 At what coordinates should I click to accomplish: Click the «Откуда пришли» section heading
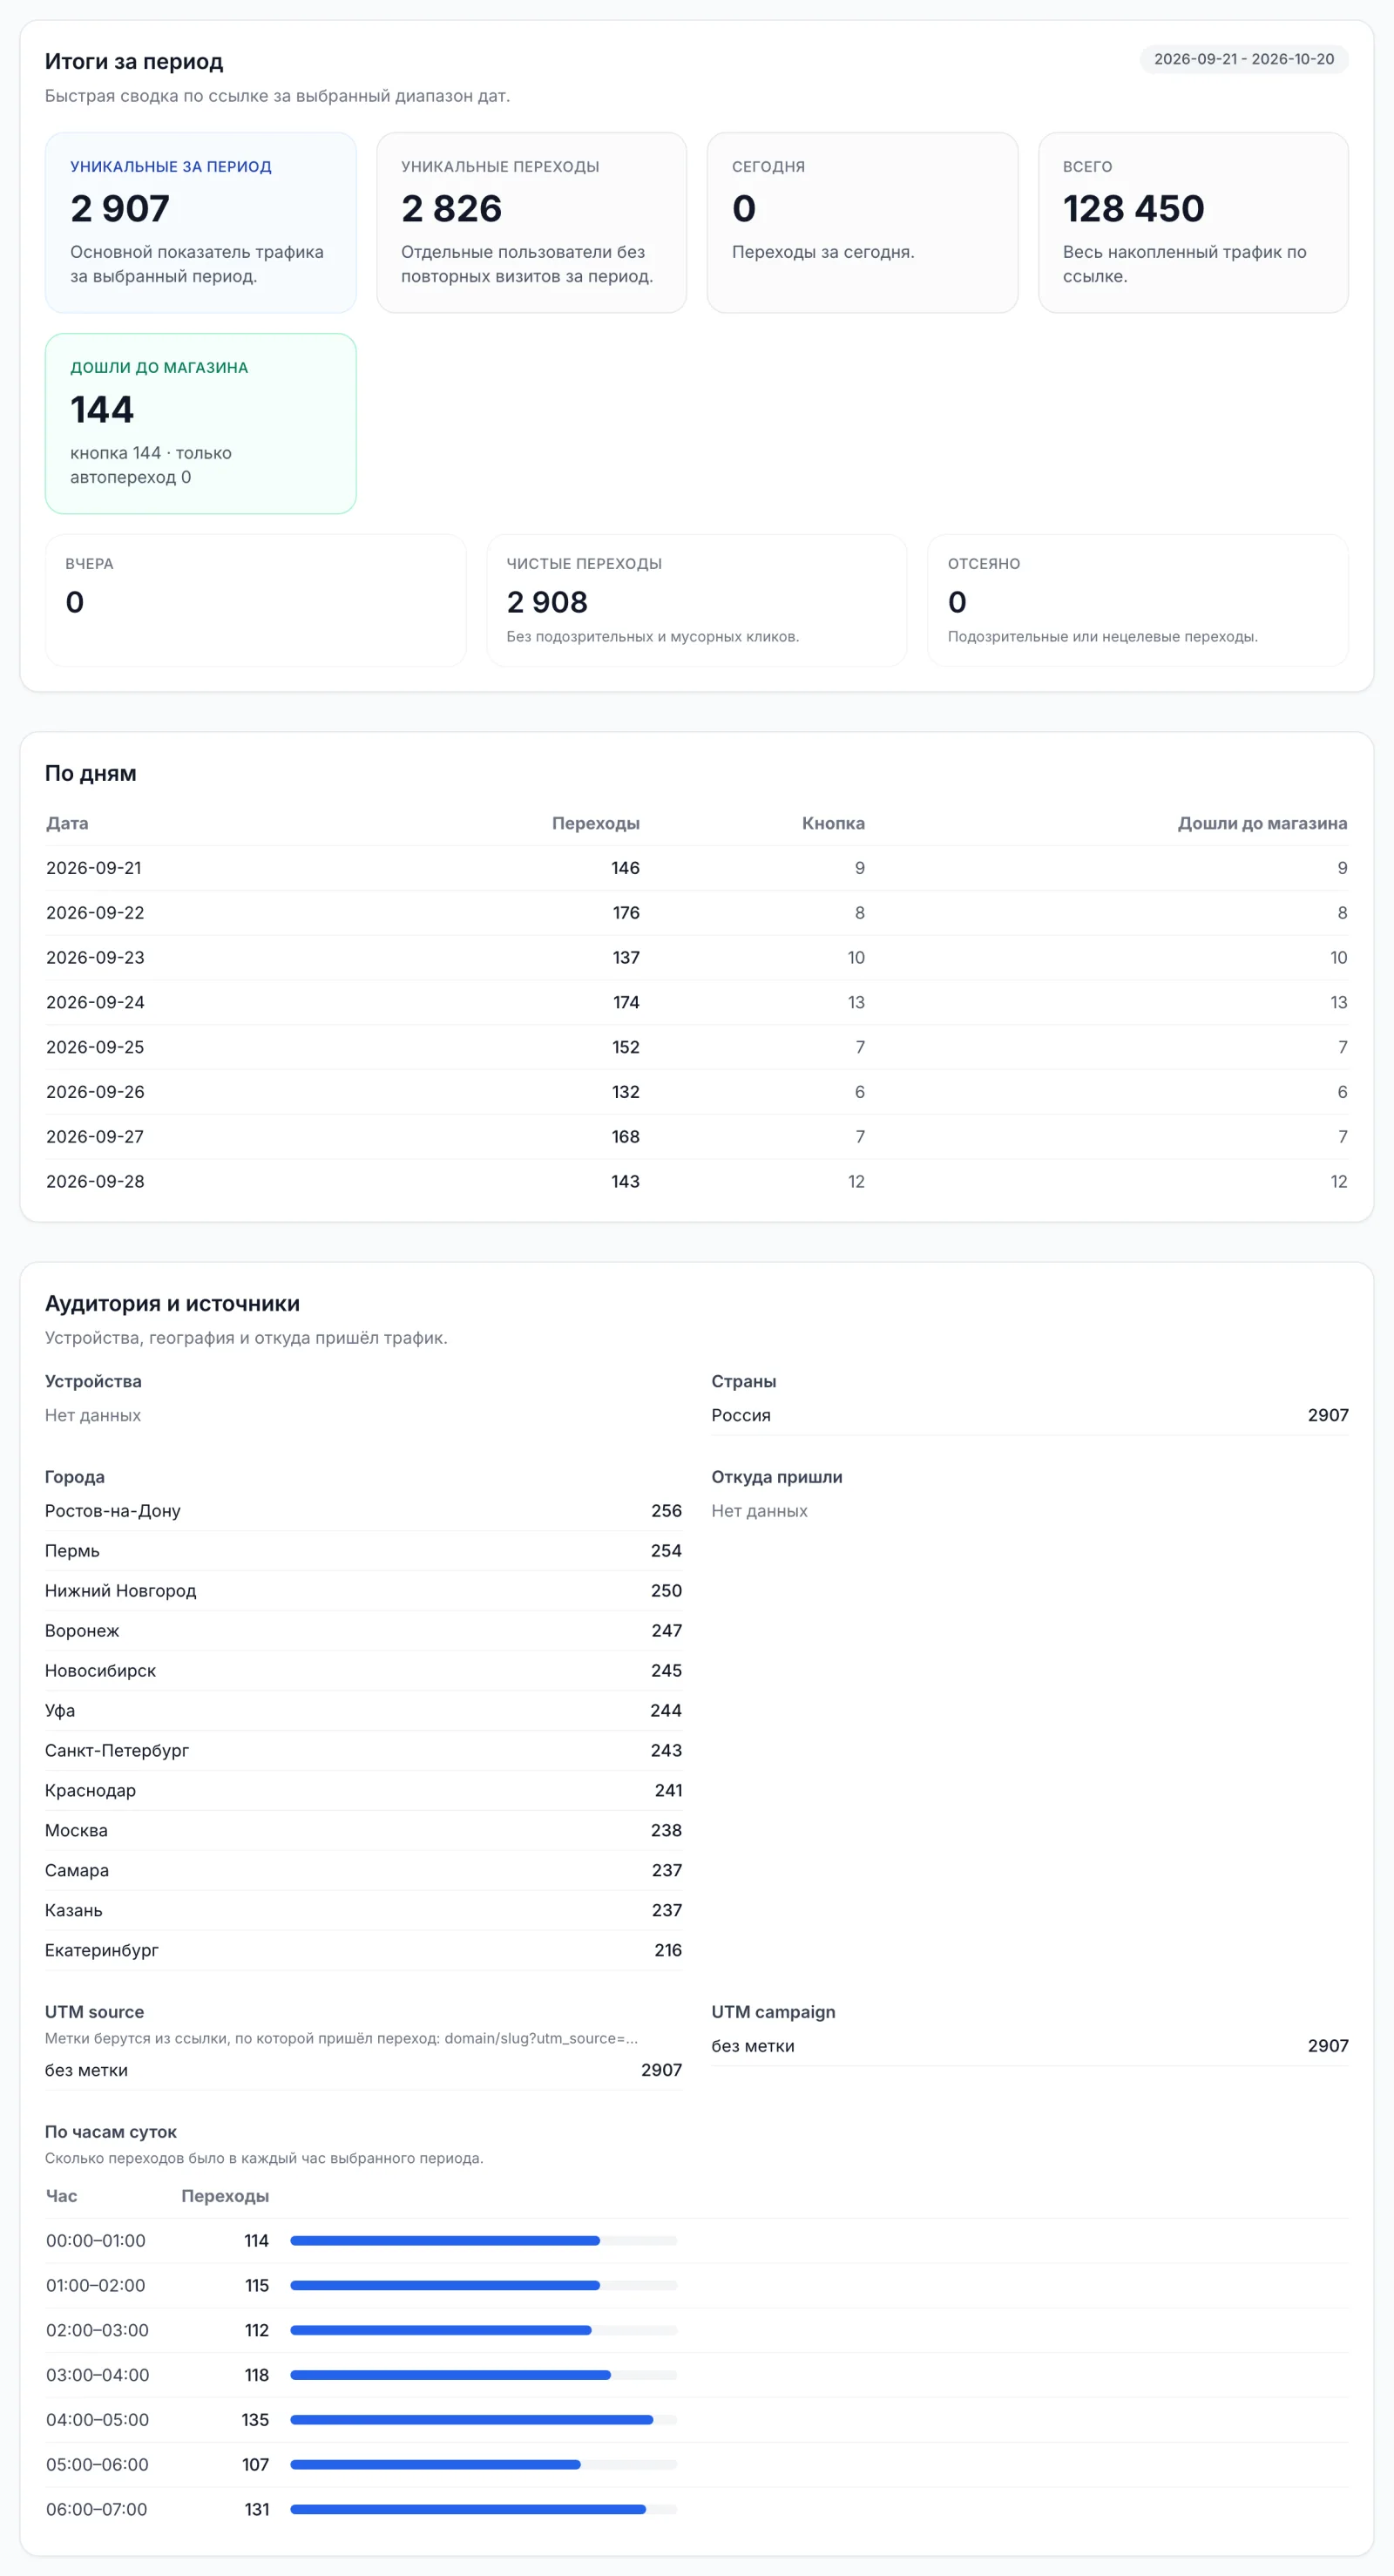point(777,1477)
